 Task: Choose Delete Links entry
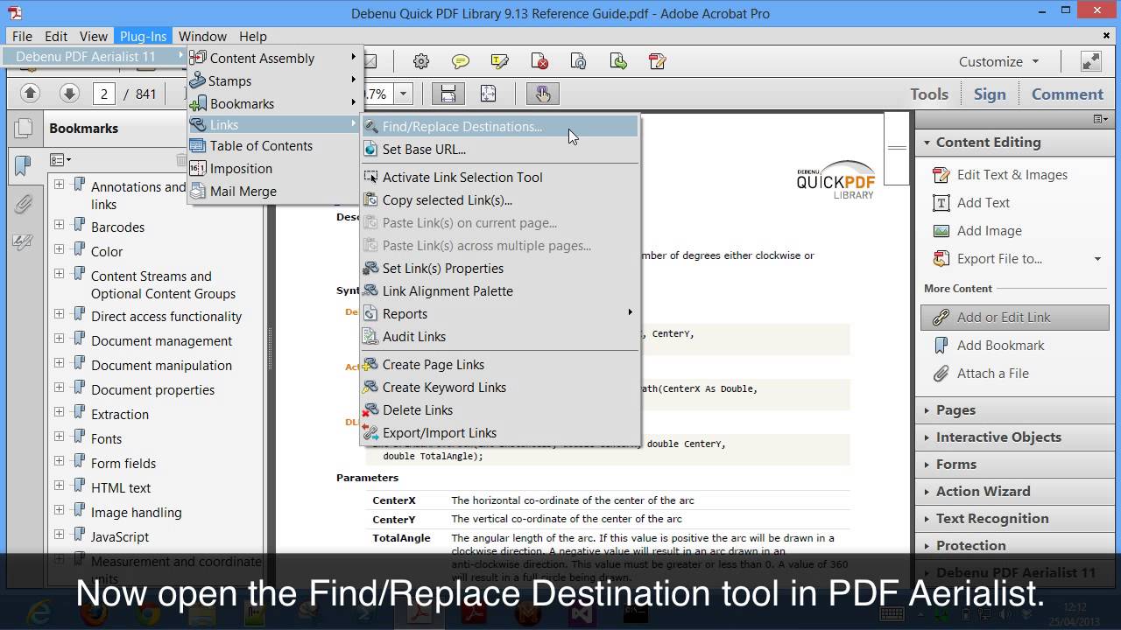tap(500, 409)
